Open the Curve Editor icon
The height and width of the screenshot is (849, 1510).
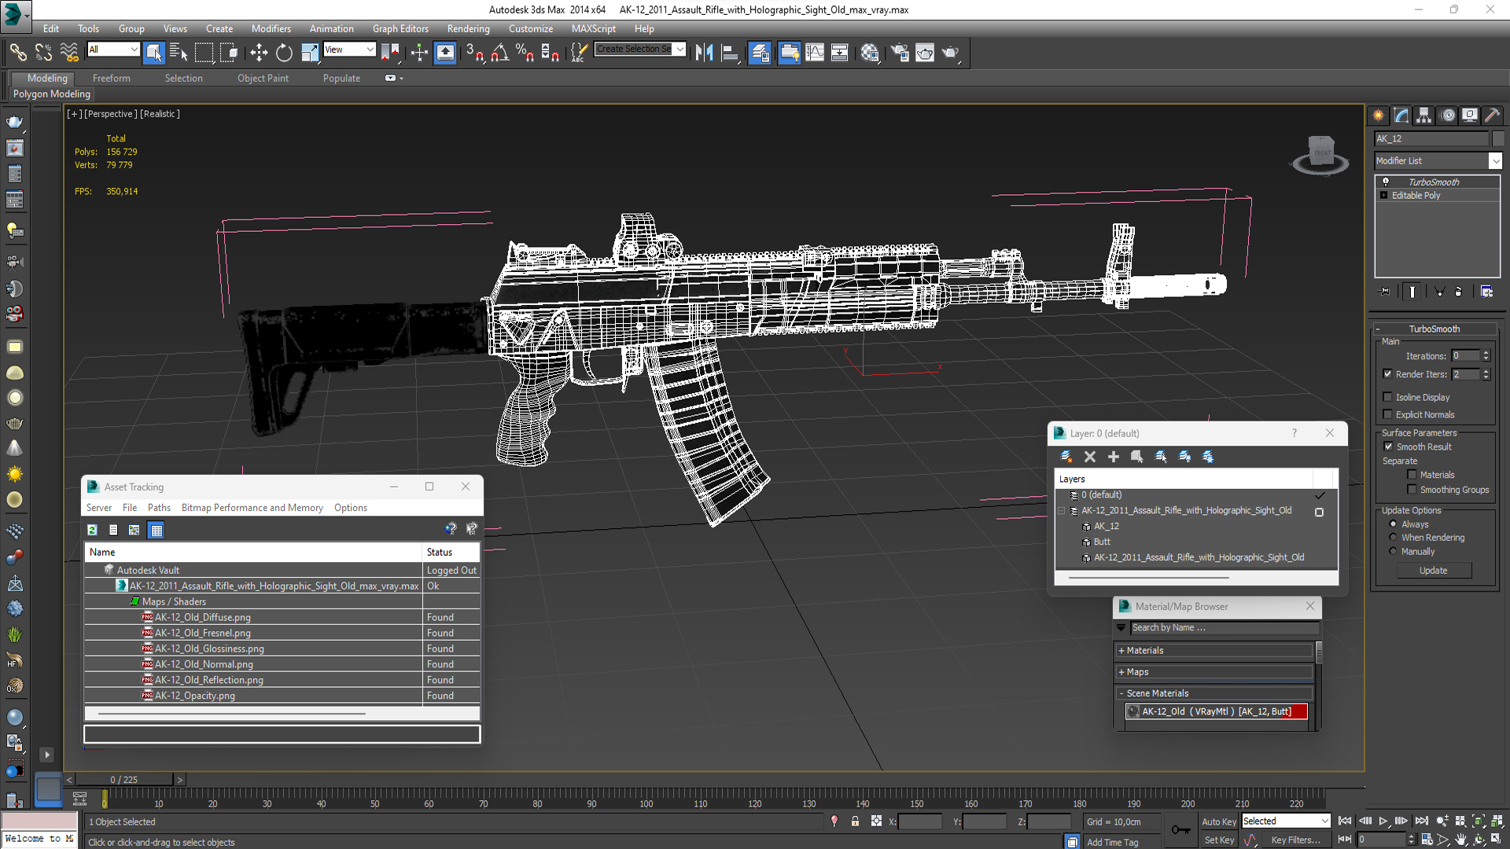815,53
